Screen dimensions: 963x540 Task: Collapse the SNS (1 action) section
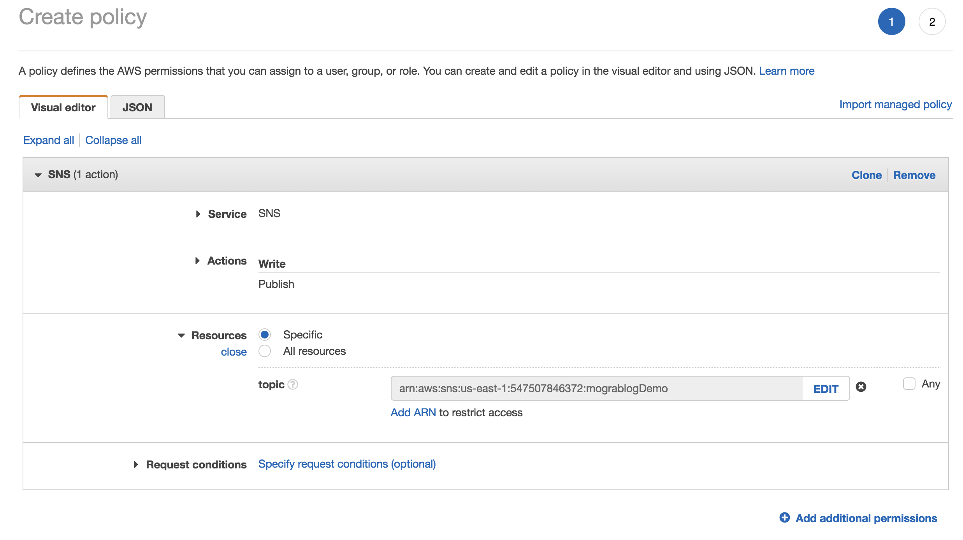pos(38,175)
